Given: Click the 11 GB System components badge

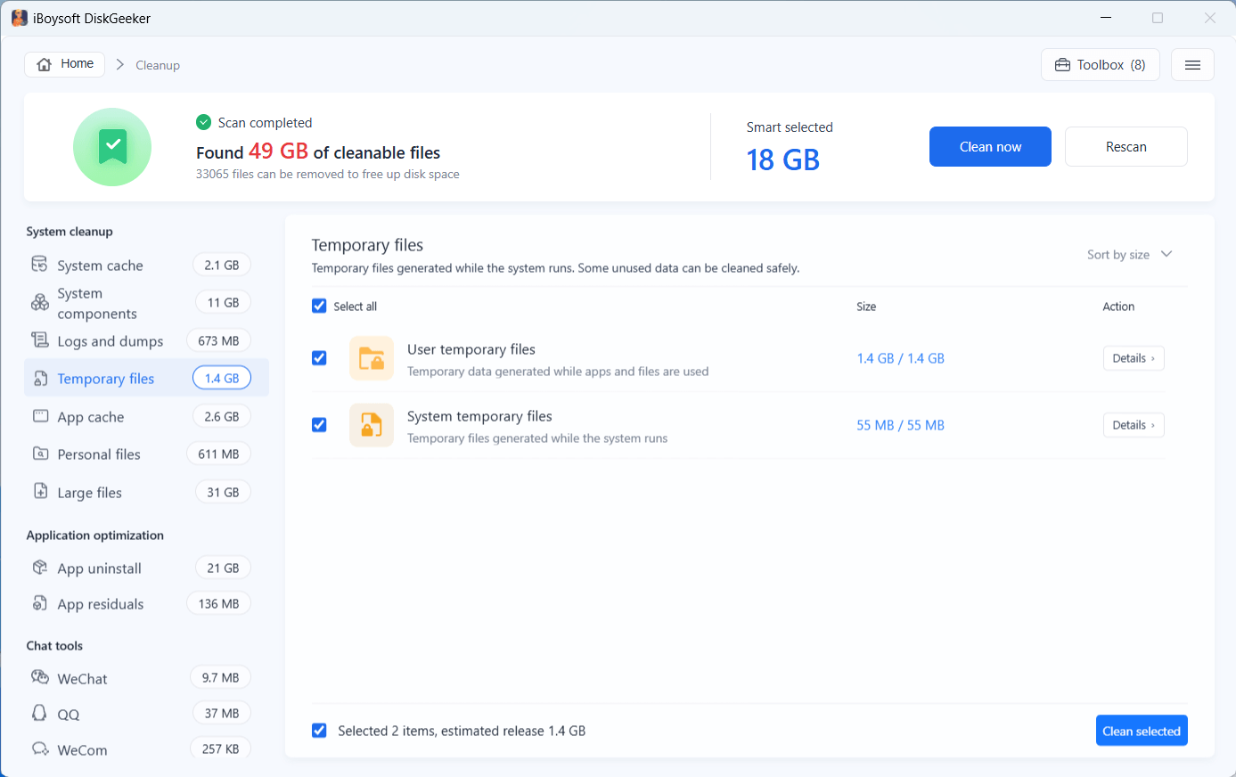Looking at the screenshot, I should [223, 303].
